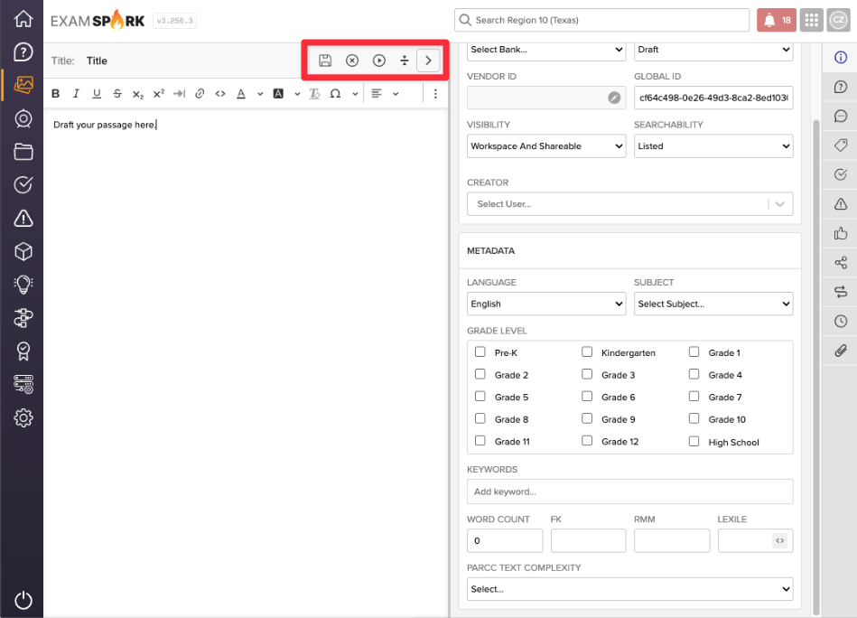Click the award ribbon sidebar icon
Viewport: 857px width, 618px height.
pyautogui.click(x=23, y=351)
